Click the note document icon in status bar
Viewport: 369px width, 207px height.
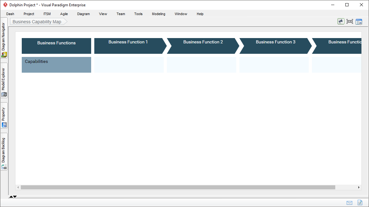[x=360, y=203]
